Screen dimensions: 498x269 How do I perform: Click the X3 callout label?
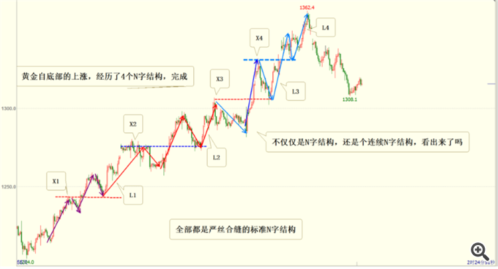click(220, 79)
